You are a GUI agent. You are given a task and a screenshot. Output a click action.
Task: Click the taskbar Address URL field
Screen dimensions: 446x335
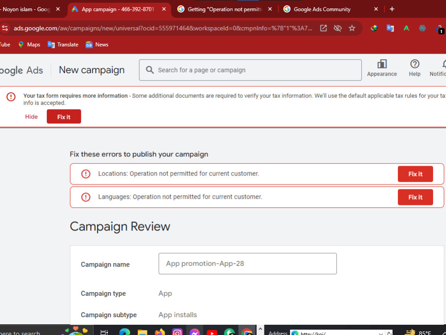339,333
